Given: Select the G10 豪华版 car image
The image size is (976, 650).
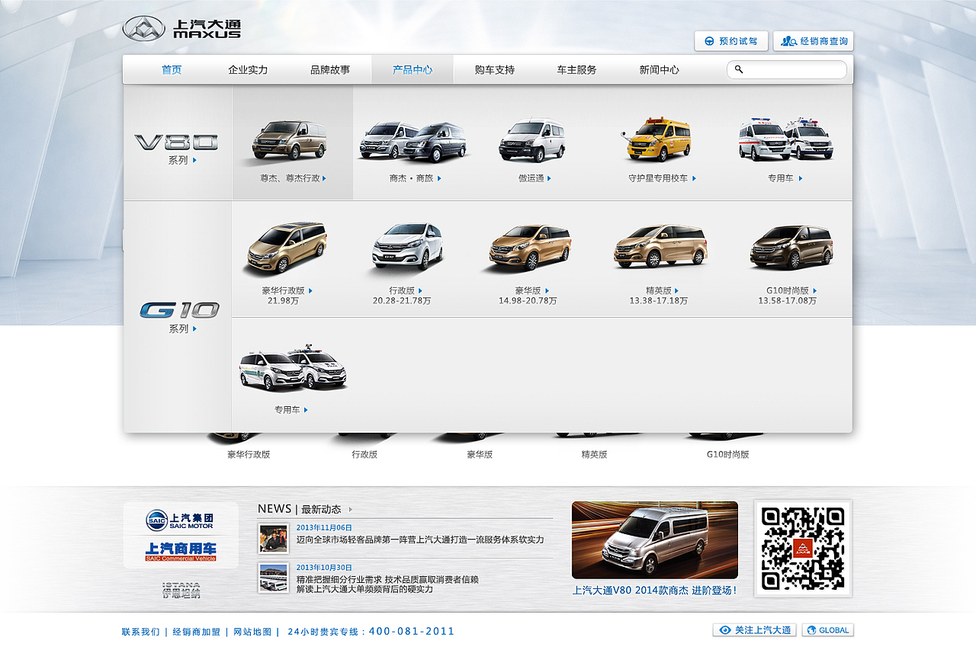Looking at the screenshot, I should pyautogui.click(x=529, y=248).
